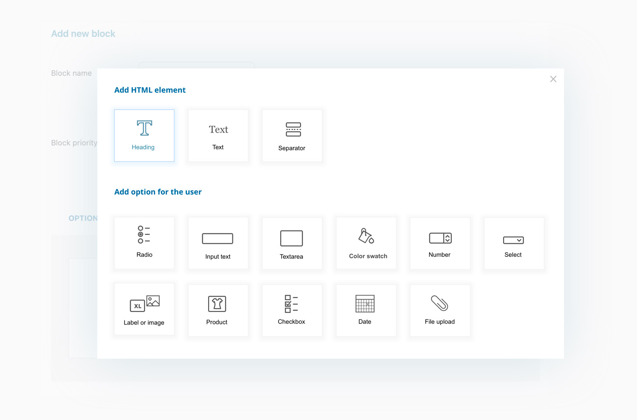
Task: Select the Number option type
Action: 440,243
